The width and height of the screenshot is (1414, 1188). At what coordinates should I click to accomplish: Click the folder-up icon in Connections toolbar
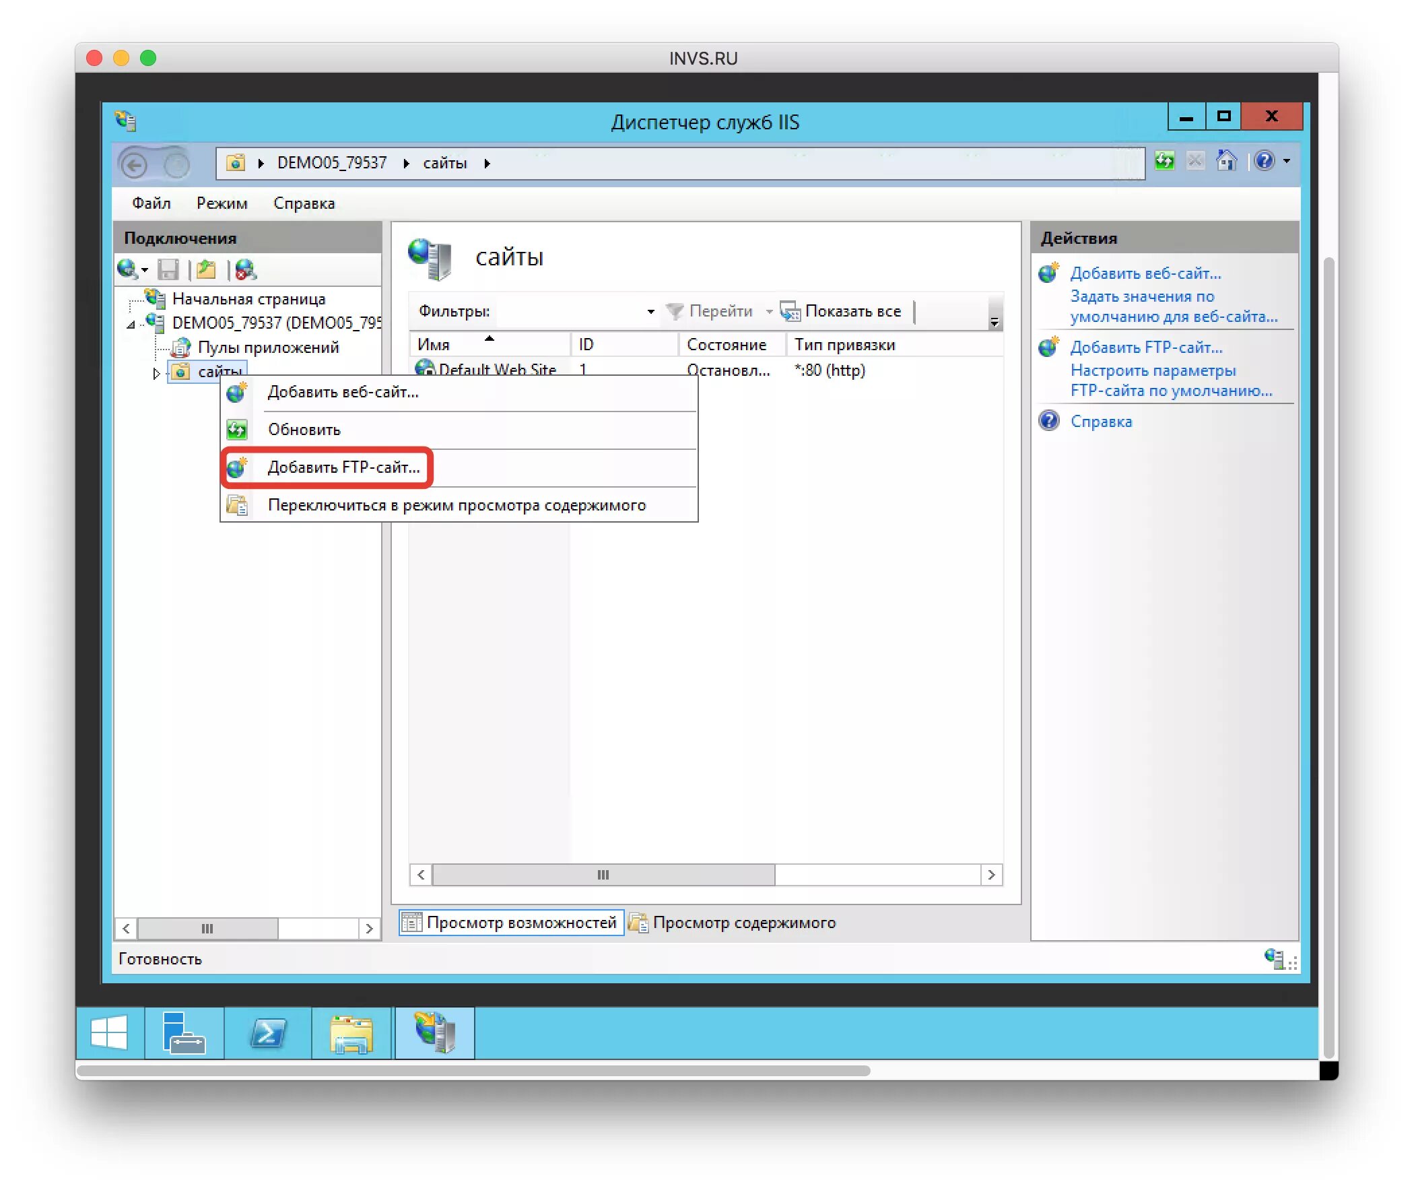[x=206, y=270]
